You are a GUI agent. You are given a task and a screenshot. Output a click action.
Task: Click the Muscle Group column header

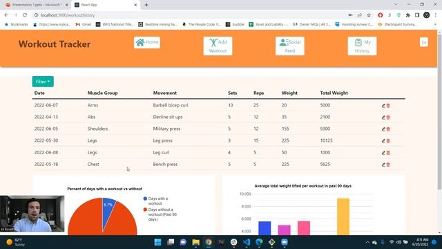[103, 93]
